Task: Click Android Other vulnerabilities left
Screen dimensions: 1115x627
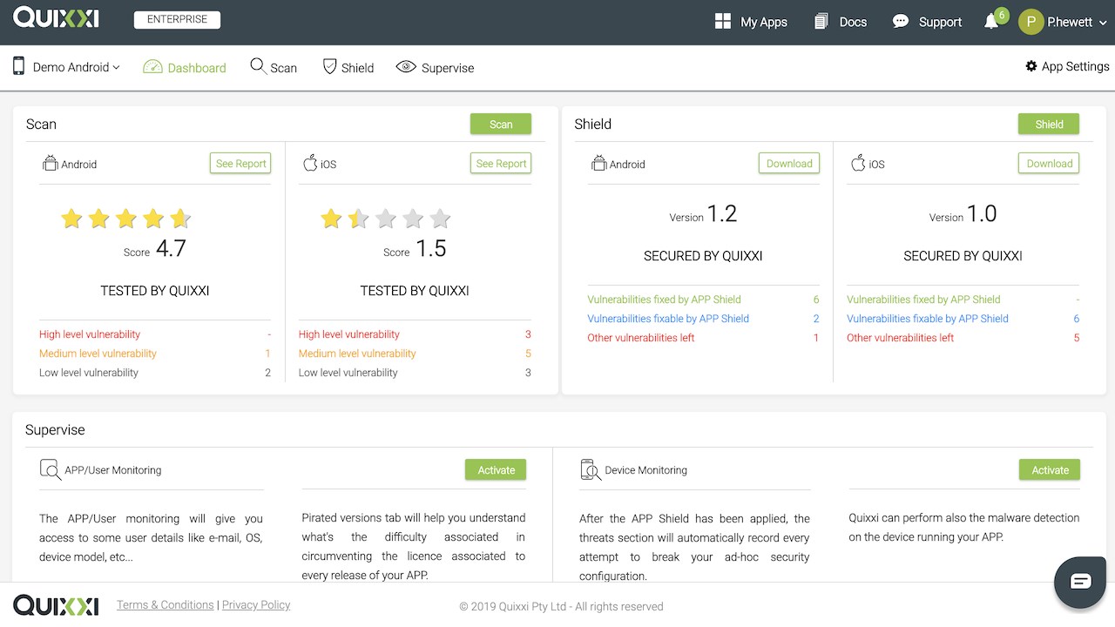Action: point(704,338)
